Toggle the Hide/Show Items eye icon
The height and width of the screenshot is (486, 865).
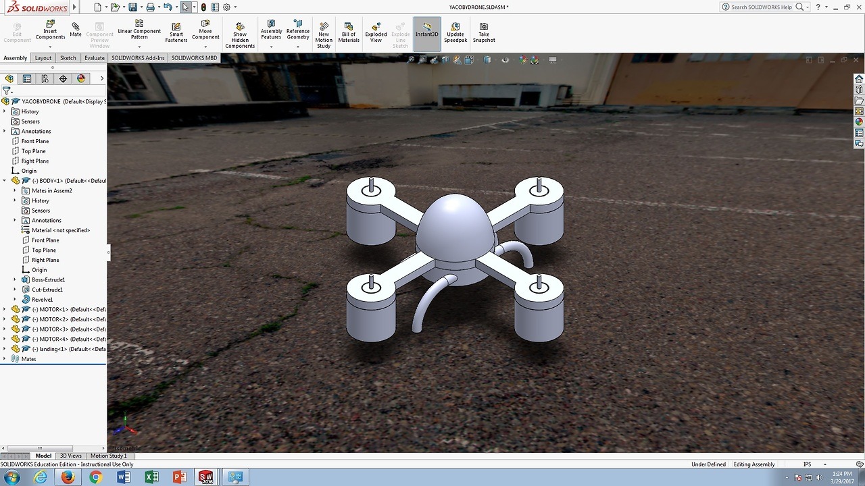click(x=505, y=60)
